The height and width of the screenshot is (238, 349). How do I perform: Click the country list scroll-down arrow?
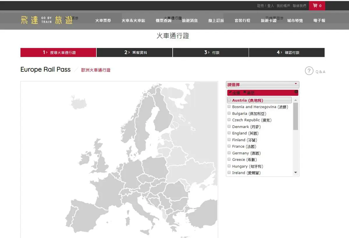(296, 173)
